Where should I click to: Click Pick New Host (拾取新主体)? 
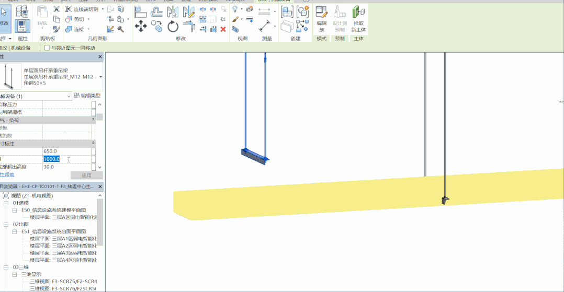(358, 19)
